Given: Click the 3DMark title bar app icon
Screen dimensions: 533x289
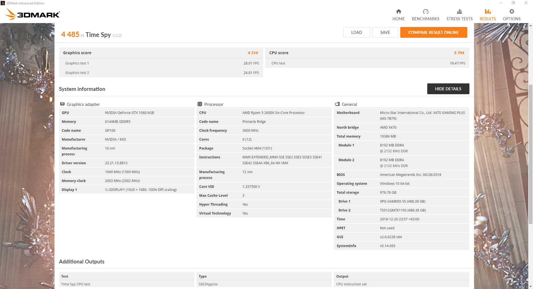Looking at the screenshot, I should coord(3,3).
